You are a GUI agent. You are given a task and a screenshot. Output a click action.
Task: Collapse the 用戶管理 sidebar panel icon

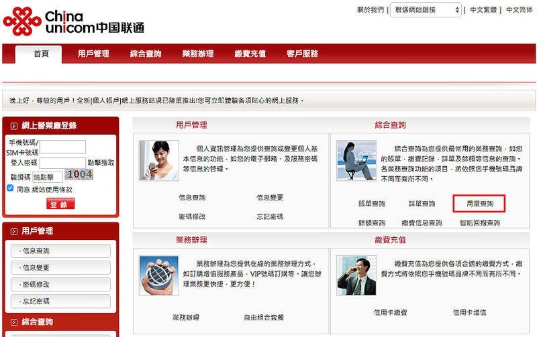14,231
